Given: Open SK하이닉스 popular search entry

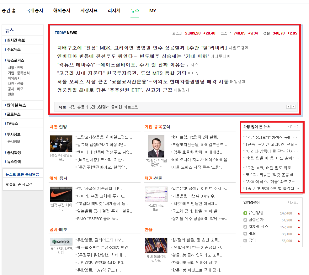Looking at the screenshot, I should 258,227.
